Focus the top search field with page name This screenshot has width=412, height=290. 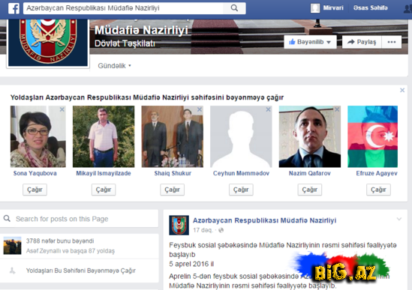124,8
